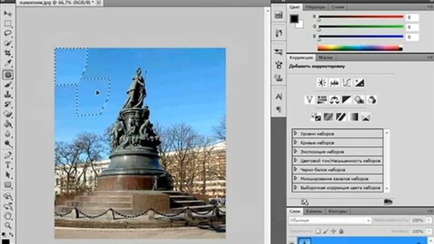Open the Character panel dock icon

[x=279, y=96]
